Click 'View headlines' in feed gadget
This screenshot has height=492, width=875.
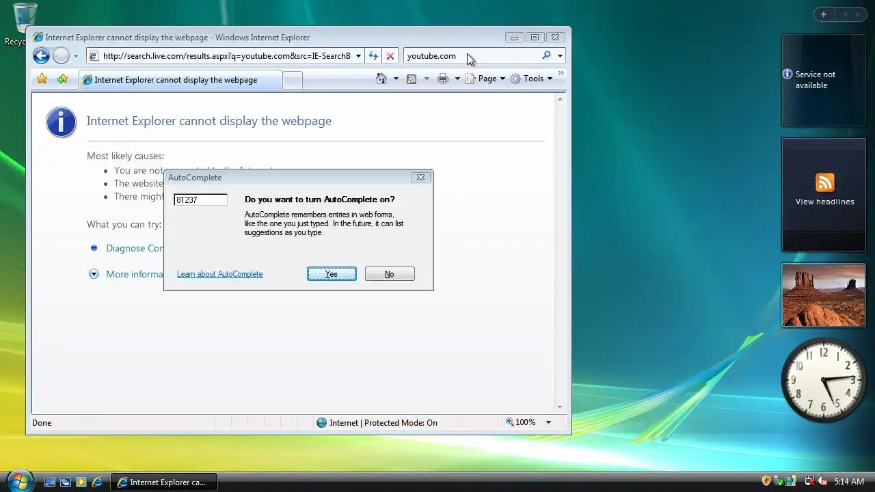[x=824, y=202]
